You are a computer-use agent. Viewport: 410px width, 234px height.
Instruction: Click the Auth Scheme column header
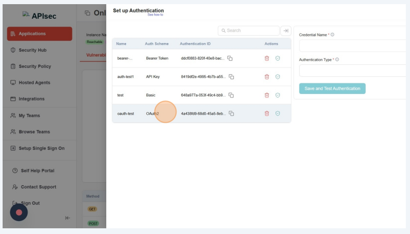tap(157, 44)
